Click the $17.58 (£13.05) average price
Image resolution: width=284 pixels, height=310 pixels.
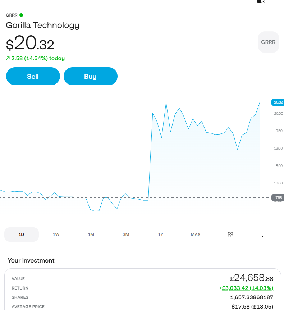252,307
